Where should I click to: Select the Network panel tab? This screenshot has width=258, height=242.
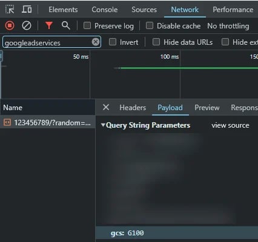click(x=185, y=10)
